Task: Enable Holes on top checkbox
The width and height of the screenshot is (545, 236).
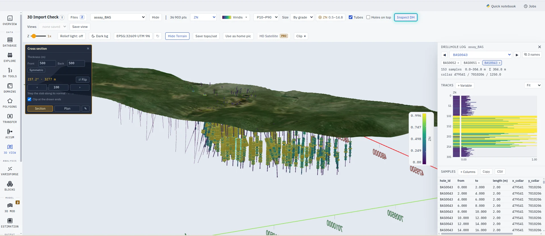Action: (x=368, y=17)
